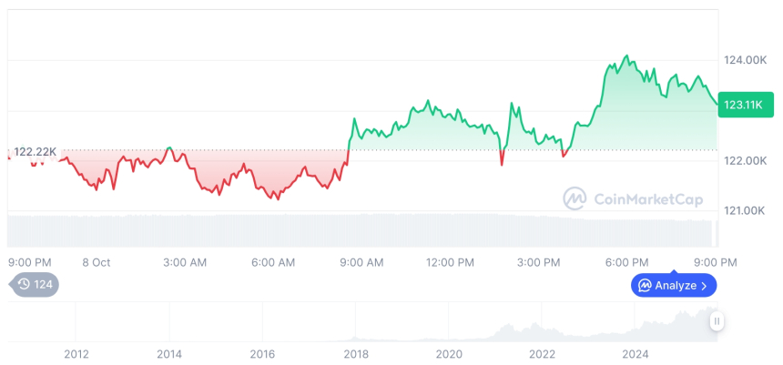
Task: Click 2024 on the overview timeline
Action: pos(635,353)
